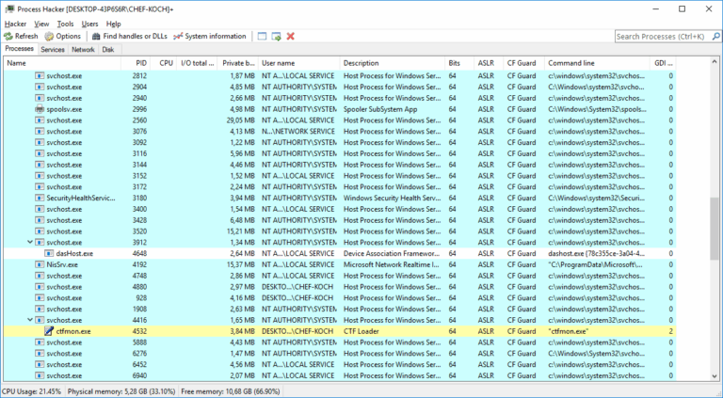Image resolution: width=723 pixels, height=398 pixels.
Task: Switch to the Network tab
Action: click(x=83, y=49)
